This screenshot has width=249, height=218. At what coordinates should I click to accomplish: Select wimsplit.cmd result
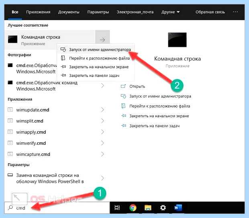pyautogui.click(x=56, y=120)
